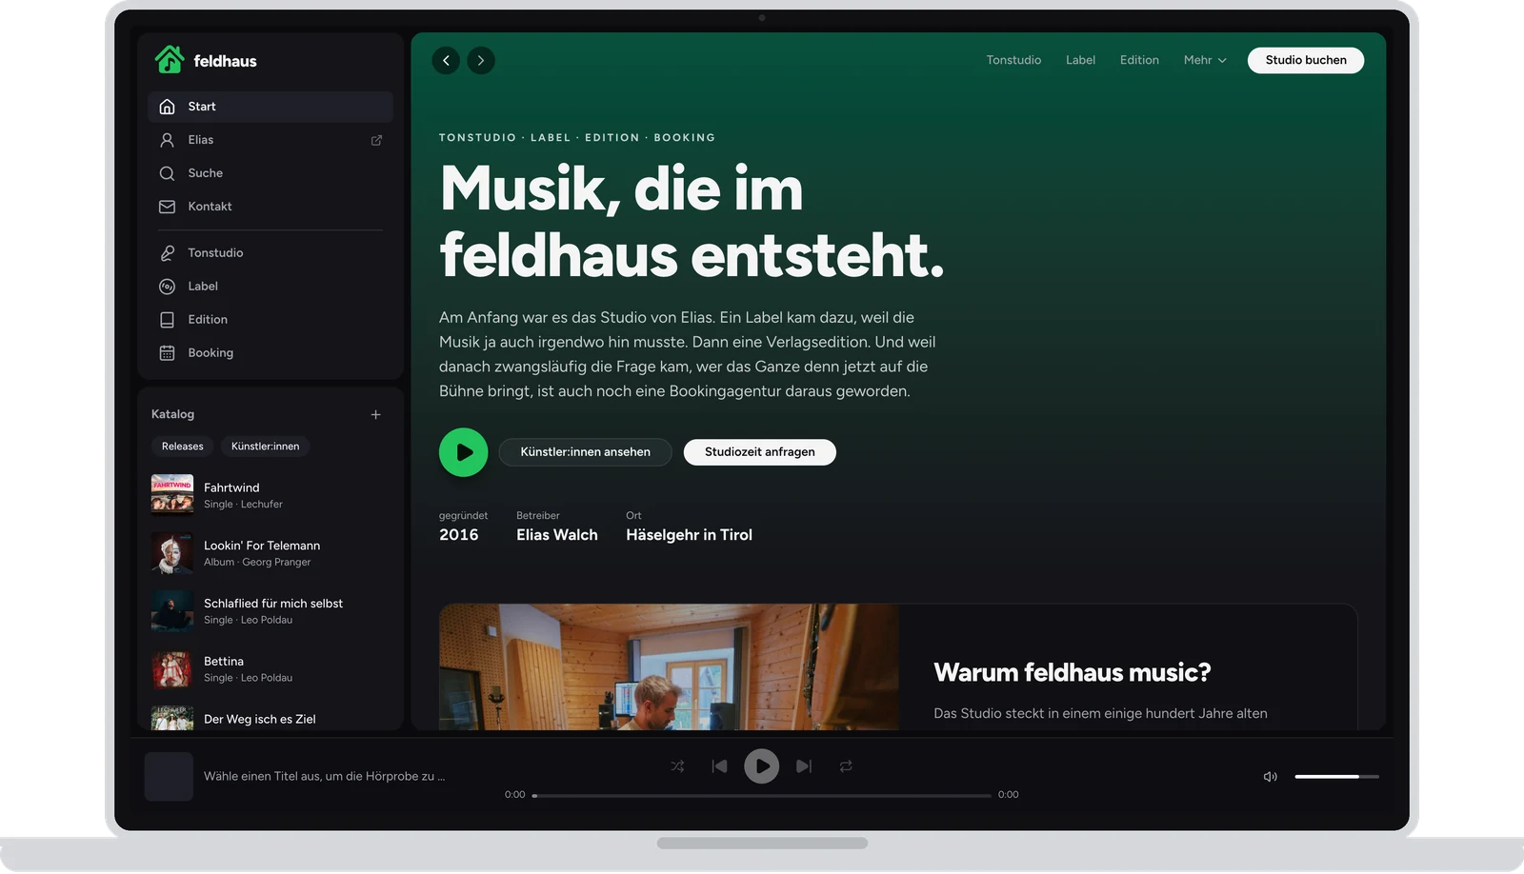Click the Label disc icon
The height and width of the screenshot is (874, 1524).
167,287
